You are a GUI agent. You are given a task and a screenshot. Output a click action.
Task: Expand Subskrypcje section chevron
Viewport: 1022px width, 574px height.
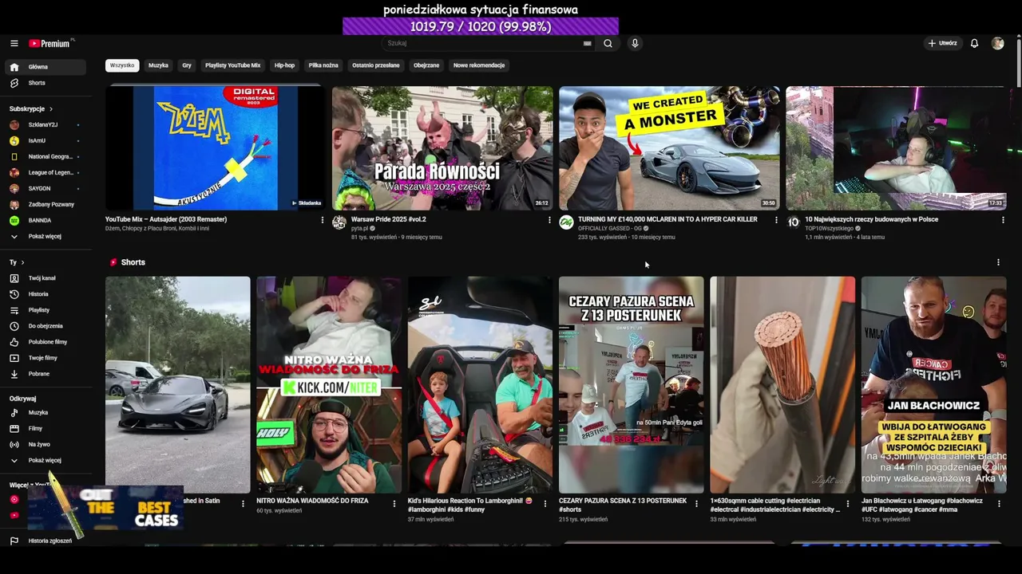[x=51, y=108]
